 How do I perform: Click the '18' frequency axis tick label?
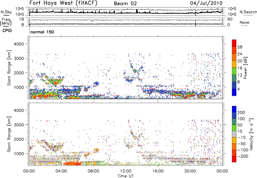pos(22,19)
